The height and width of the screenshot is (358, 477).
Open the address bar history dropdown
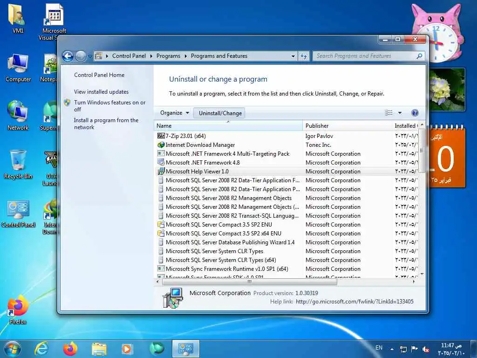click(x=293, y=56)
